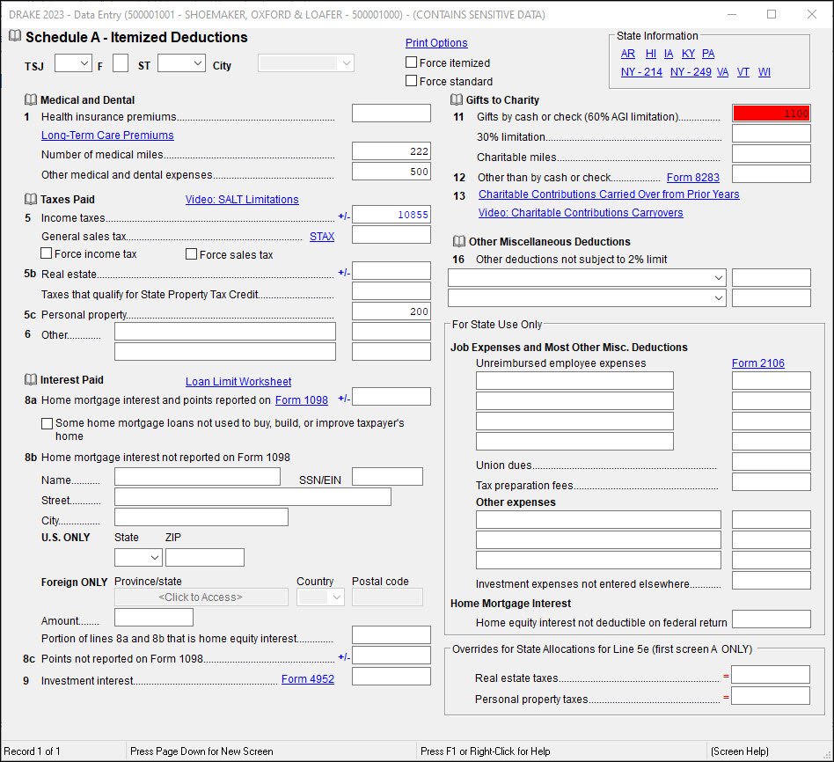Open the Form 1098 link

[302, 400]
